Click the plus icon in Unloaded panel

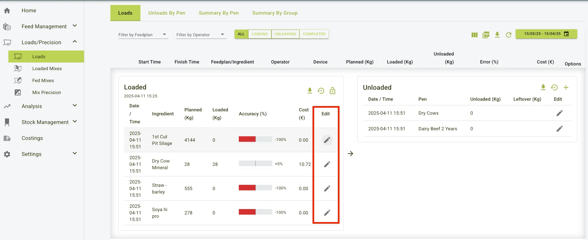(x=566, y=87)
